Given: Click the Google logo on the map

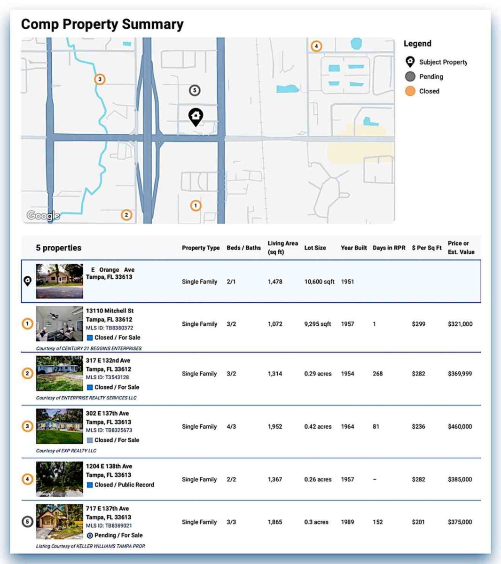Looking at the screenshot, I should point(43,216).
